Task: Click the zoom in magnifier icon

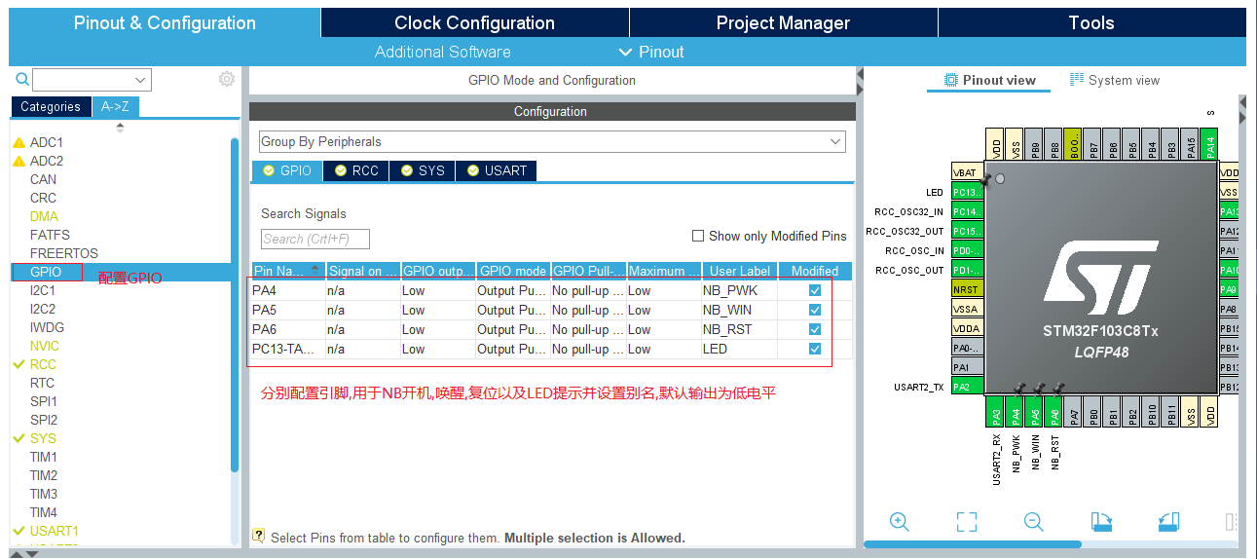Action: (899, 522)
